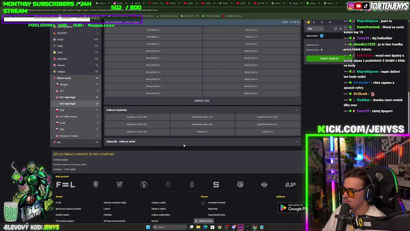This screenshot has height=231, width=410.
Task: Expand Zápasník - celkový počet section
Action: [x=202, y=141]
